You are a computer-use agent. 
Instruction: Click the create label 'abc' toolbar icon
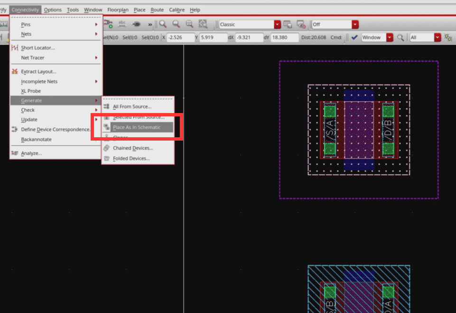click(x=122, y=24)
